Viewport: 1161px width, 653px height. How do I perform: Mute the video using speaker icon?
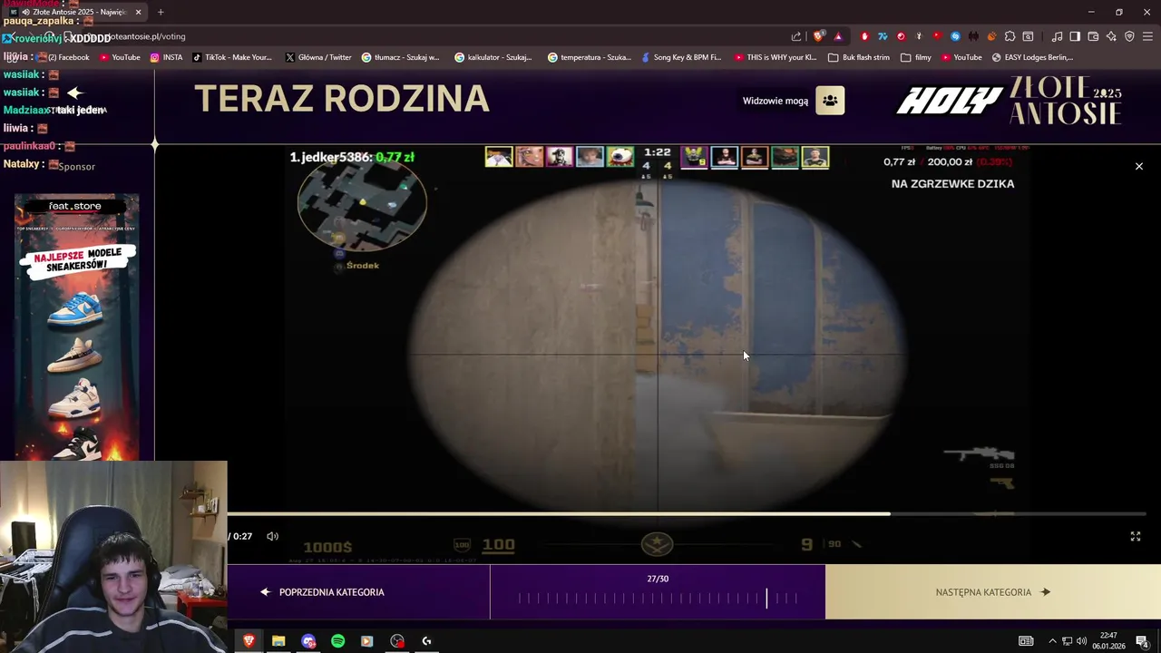(272, 536)
